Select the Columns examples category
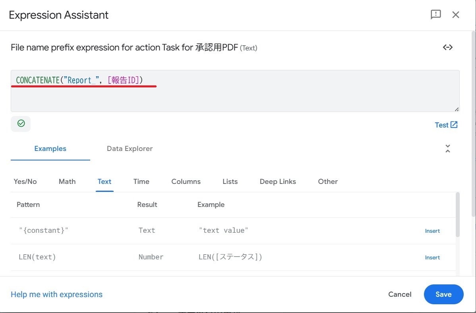The width and height of the screenshot is (476, 313). [x=186, y=182]
